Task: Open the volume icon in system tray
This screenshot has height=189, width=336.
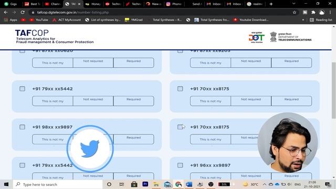Action: (x=289, y=184)
